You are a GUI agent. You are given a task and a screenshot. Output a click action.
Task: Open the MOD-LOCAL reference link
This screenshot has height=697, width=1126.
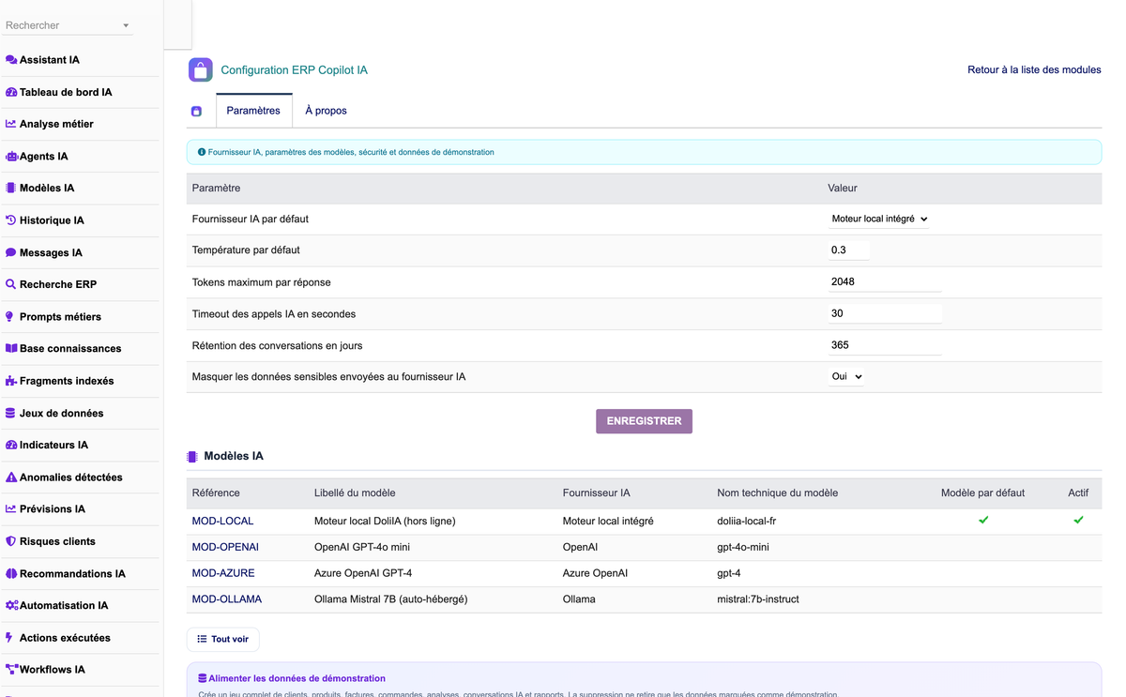click(222, 522)
